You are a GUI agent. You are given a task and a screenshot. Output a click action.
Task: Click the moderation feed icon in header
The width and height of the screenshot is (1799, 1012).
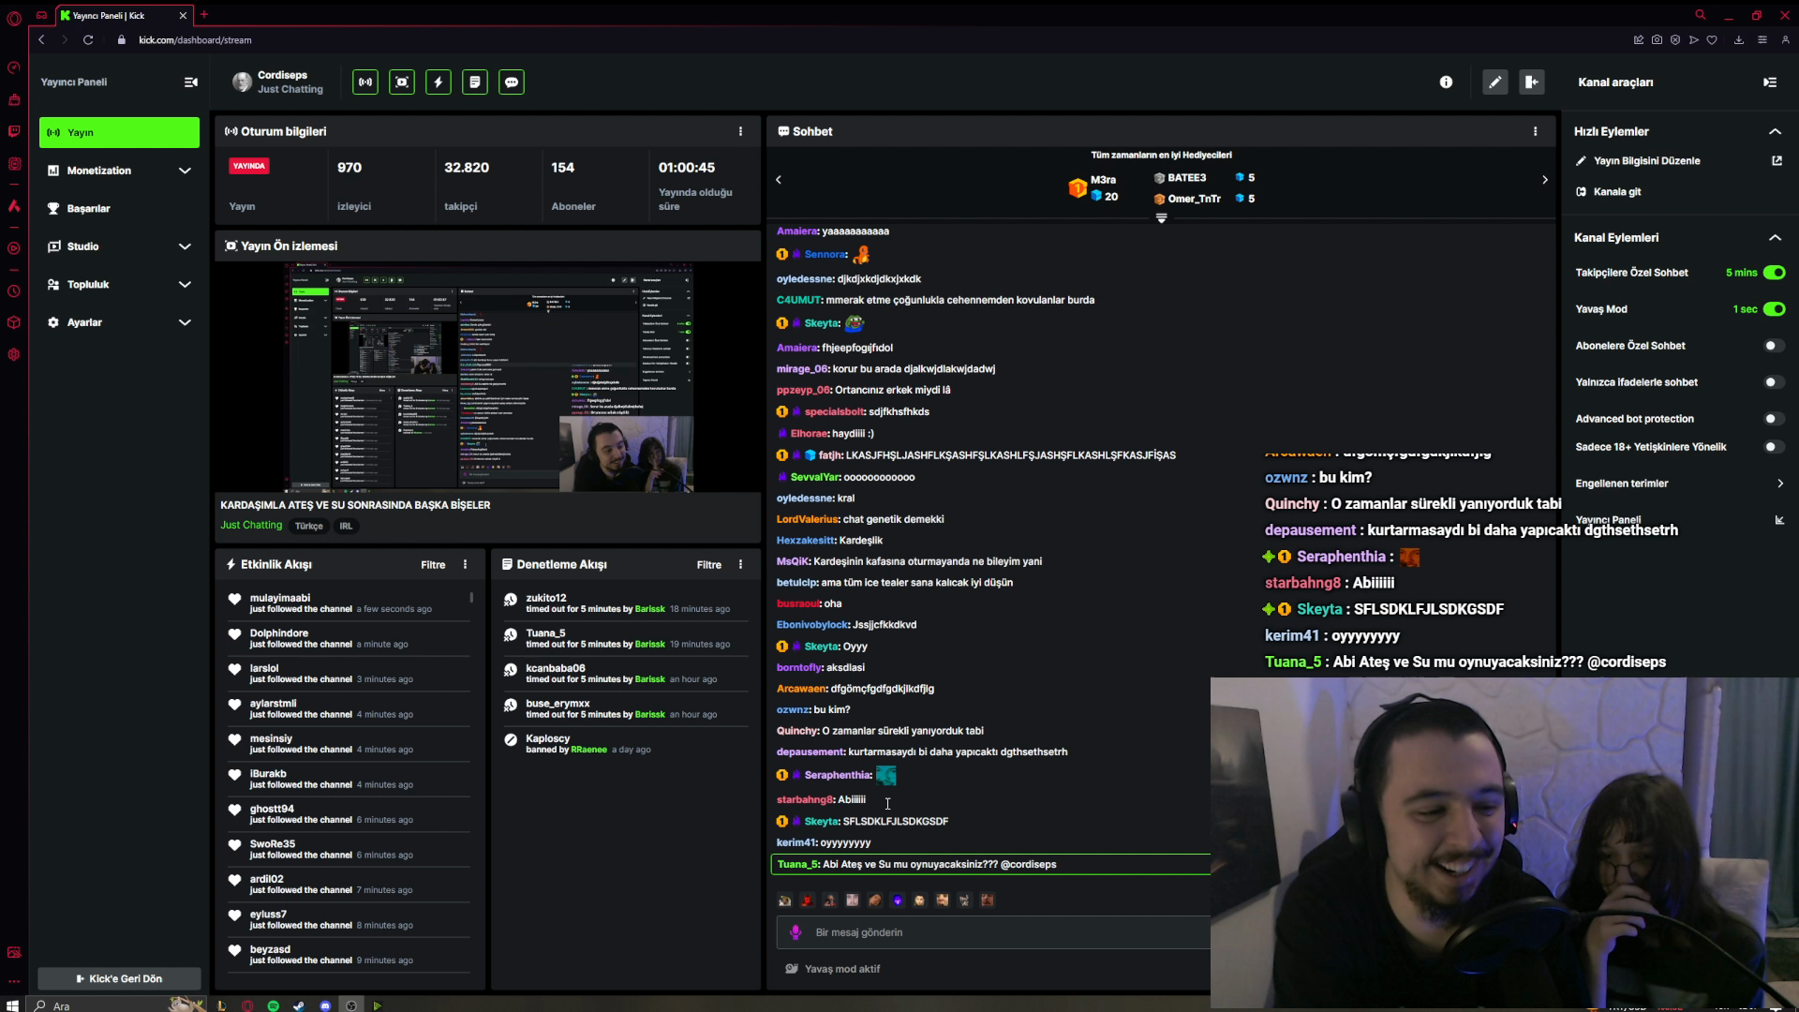(x=475, y=82)
